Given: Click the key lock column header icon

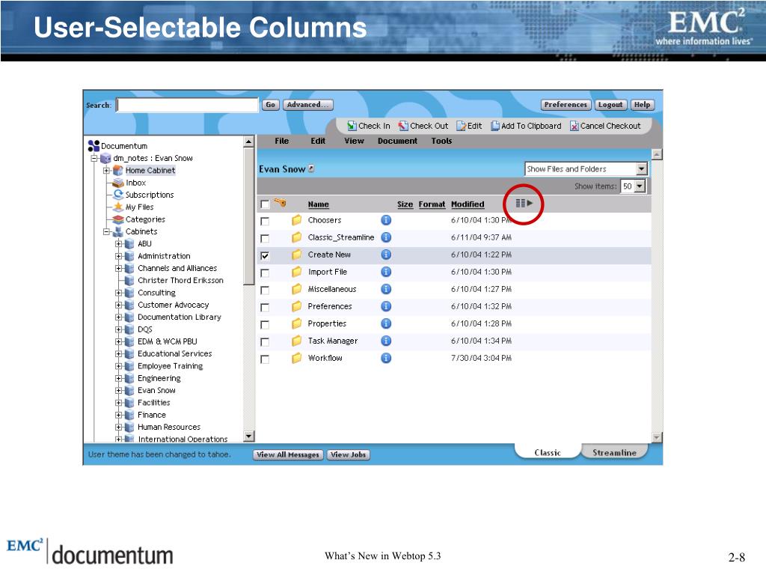Looking at the screenshot, I should click(280, 202).
